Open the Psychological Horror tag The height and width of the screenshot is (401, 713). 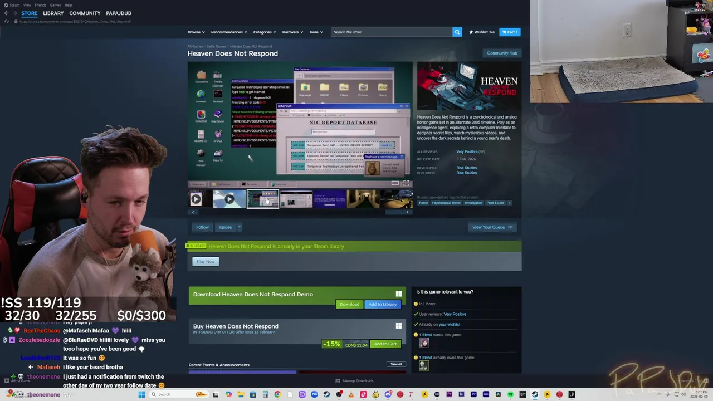pos(446,203)
